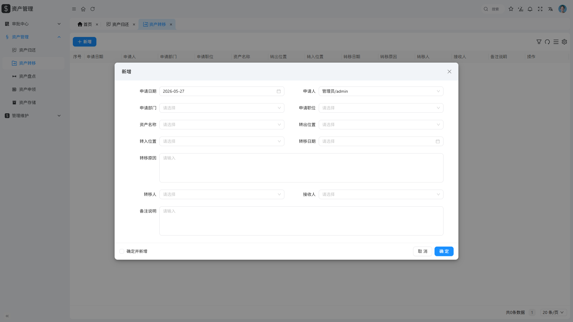Open the 申请职位 dropdown
This screenshot has height=322, width=573.
pyautogui.click(x=381, y=108)
